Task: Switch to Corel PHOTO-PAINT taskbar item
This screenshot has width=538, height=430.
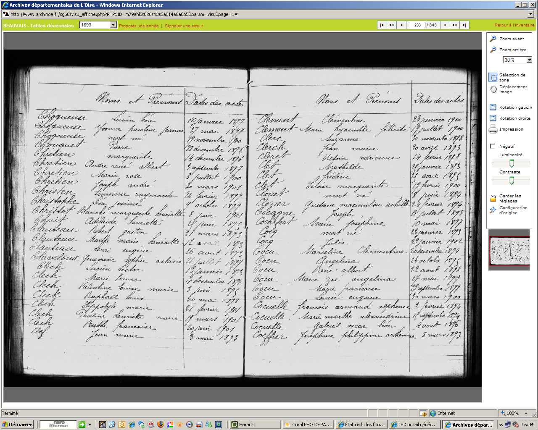Action: click(308, 425)
